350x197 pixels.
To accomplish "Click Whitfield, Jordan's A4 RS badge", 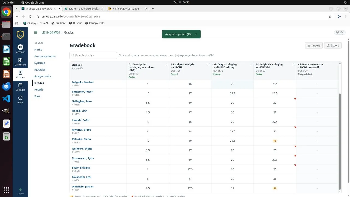I will [x=275, y=188].
